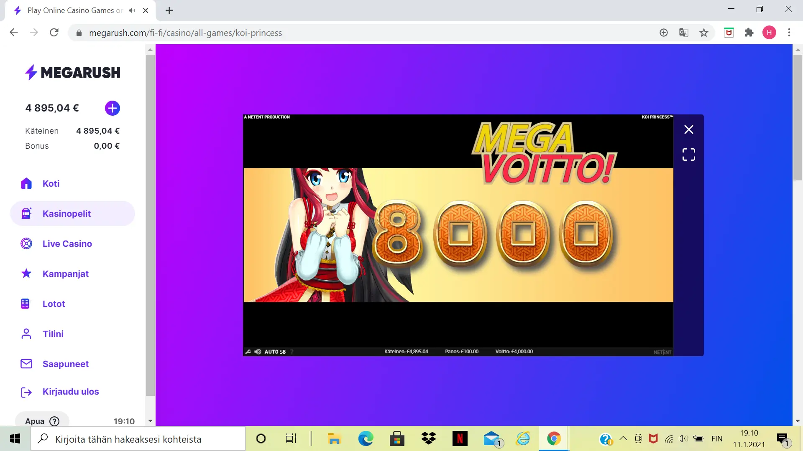Open the browser extensions puzzle icon
Screen dimensions: 803x451
pyautogui.click(x=749, y=33)
